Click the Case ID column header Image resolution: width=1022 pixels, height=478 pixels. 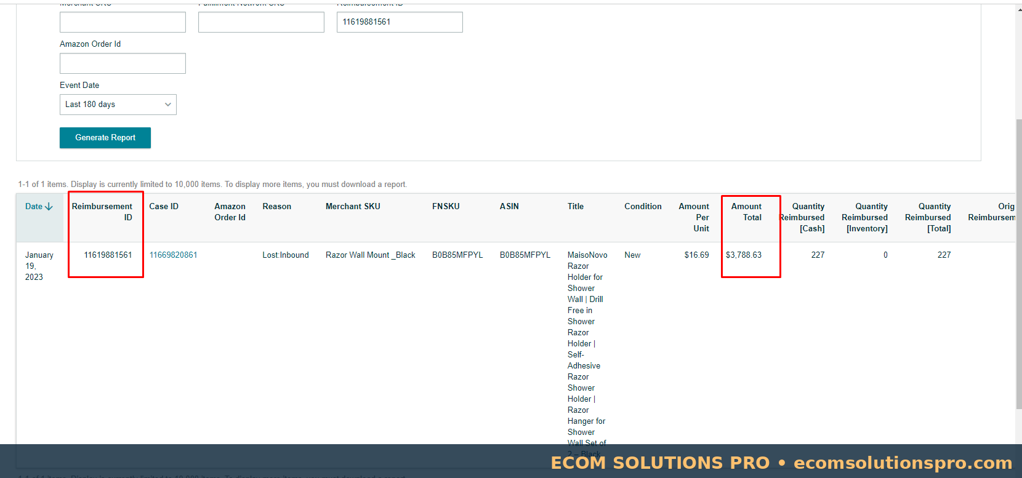click(164, 207)
